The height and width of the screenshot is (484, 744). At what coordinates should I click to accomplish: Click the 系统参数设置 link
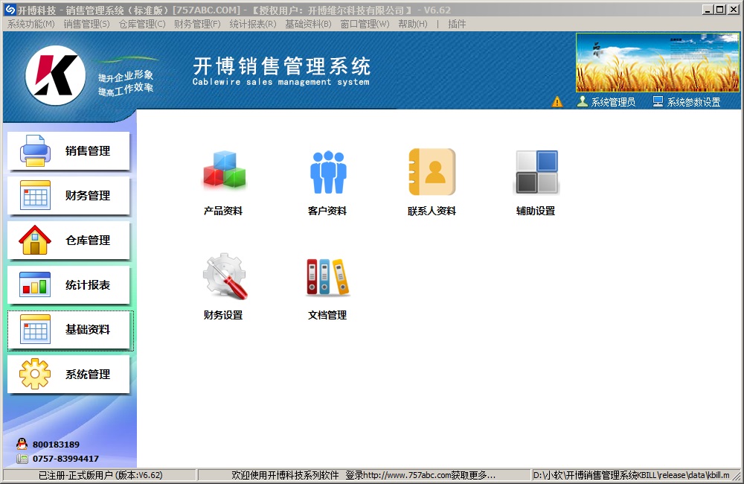(693, 102)
